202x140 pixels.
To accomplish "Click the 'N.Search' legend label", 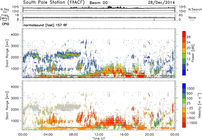I will coord(195,9).
